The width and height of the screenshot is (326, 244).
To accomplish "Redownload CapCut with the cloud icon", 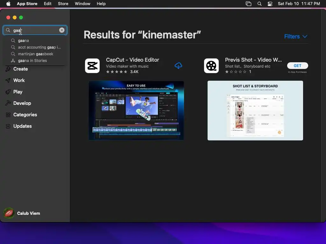I will pos(178,66).
